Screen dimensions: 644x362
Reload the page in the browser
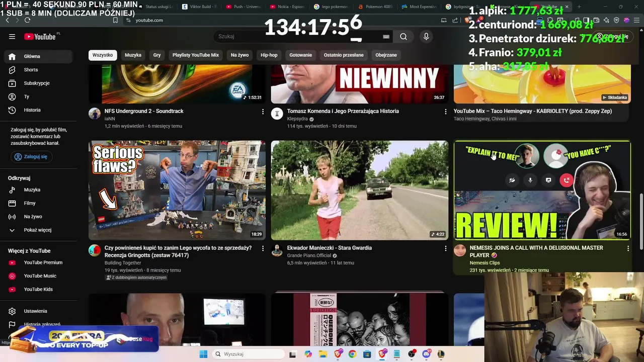point(27,20)
